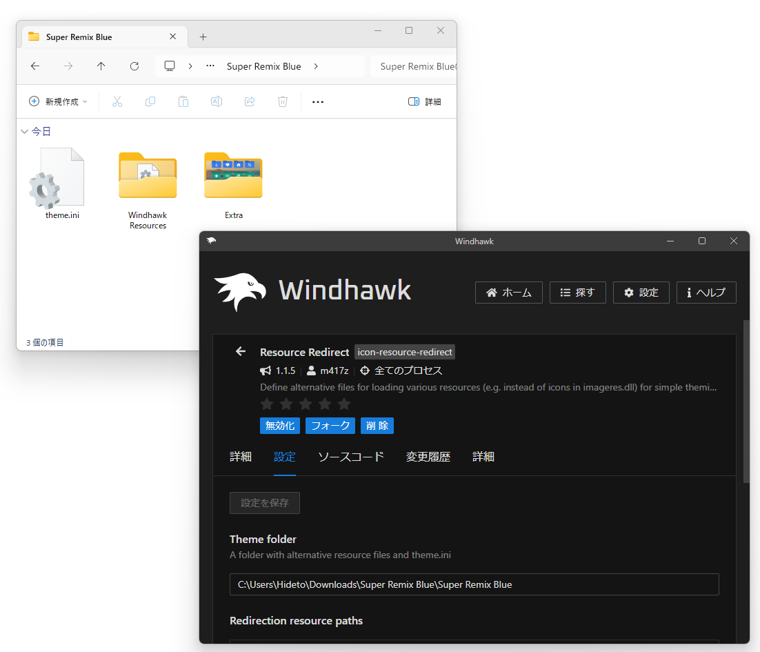Click the 全てのプロセス target processes label
This screenshot has height=652, width=760.
point(401,371)
